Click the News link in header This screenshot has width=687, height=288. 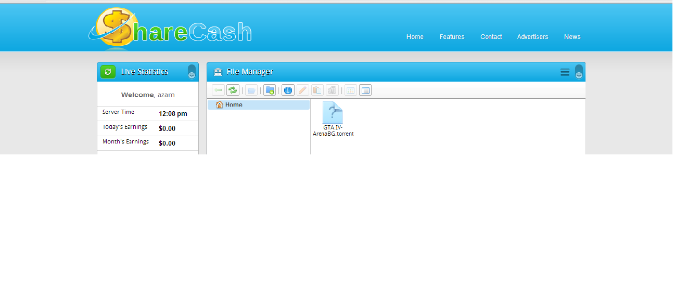point(572,37)
